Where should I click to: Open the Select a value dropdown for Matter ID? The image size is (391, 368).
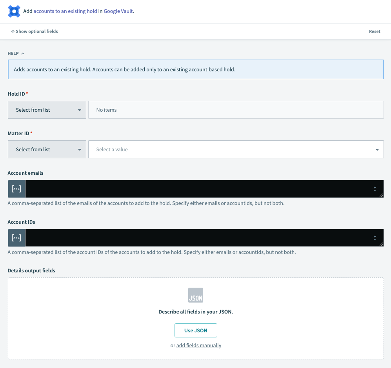(x=236, y=149)
